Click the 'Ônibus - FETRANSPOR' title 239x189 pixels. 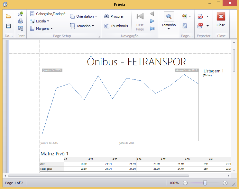(136, 62)
